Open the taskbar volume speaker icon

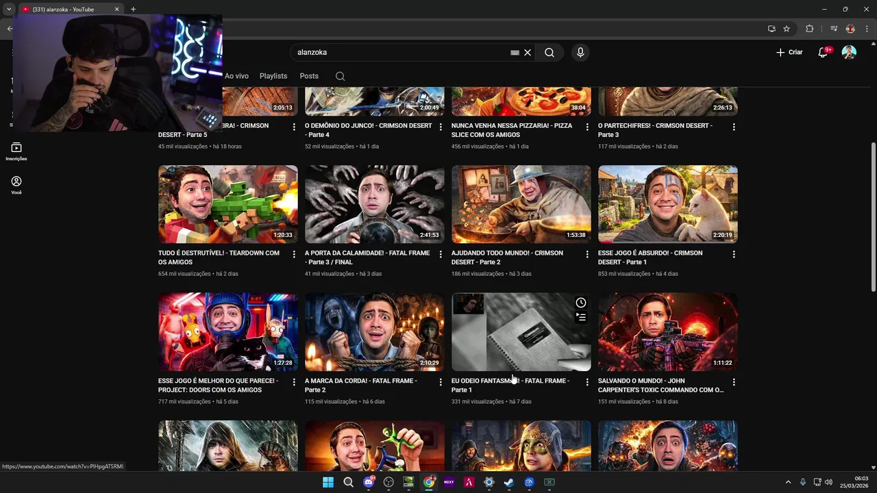828,482
